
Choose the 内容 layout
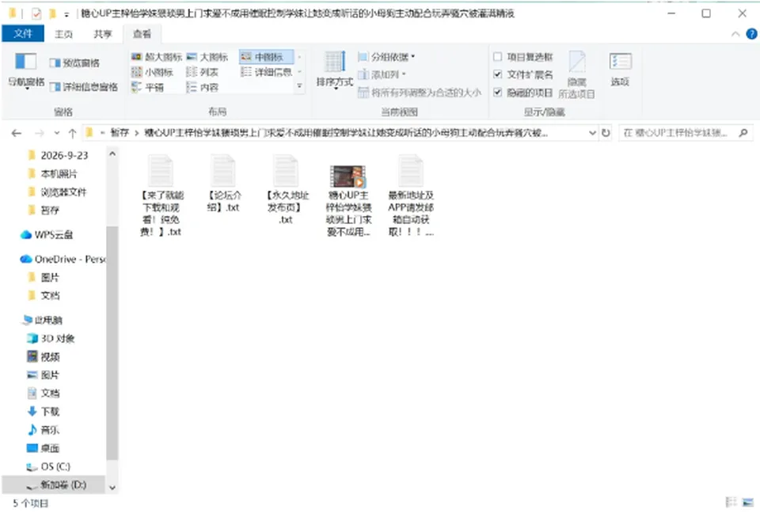tap(203, 87)
